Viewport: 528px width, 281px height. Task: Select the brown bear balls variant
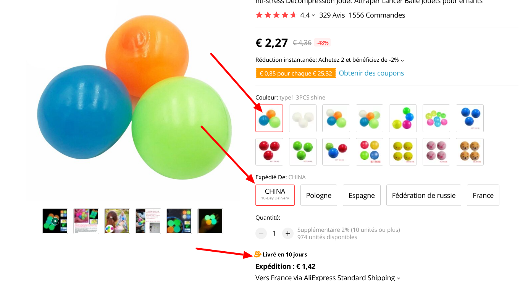click(470, 152)
